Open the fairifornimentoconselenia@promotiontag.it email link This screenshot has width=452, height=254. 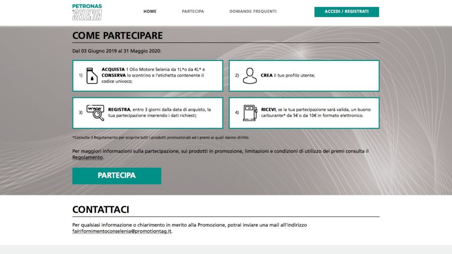pyautogui.click(x=122, y=231)
